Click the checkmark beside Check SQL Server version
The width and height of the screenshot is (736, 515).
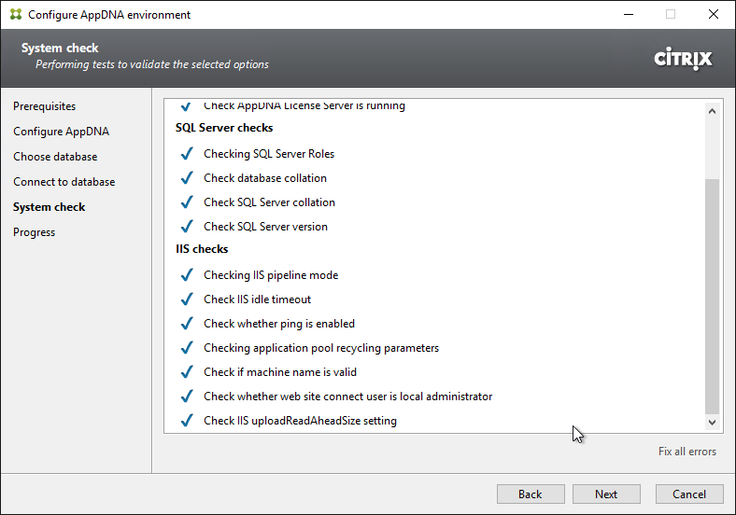coord(187,226)
